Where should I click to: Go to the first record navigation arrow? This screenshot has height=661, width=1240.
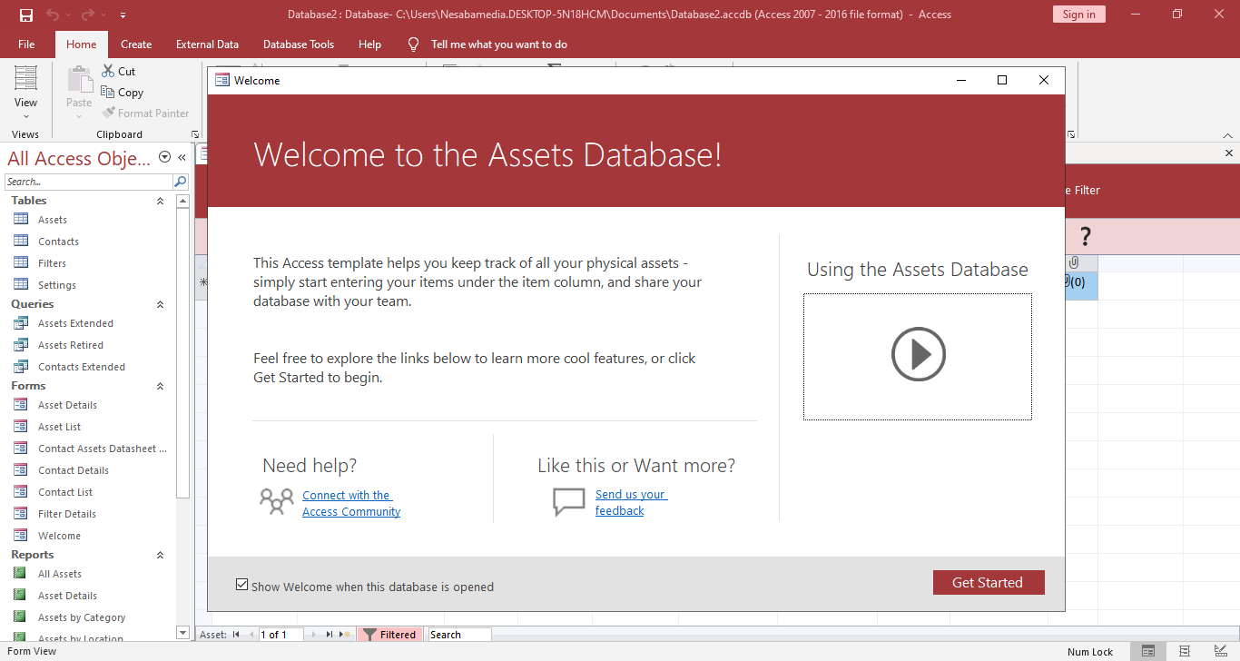pyautogui.click(x=236, y=635)
